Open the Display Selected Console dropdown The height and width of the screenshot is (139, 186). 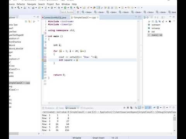pos(161,107)
